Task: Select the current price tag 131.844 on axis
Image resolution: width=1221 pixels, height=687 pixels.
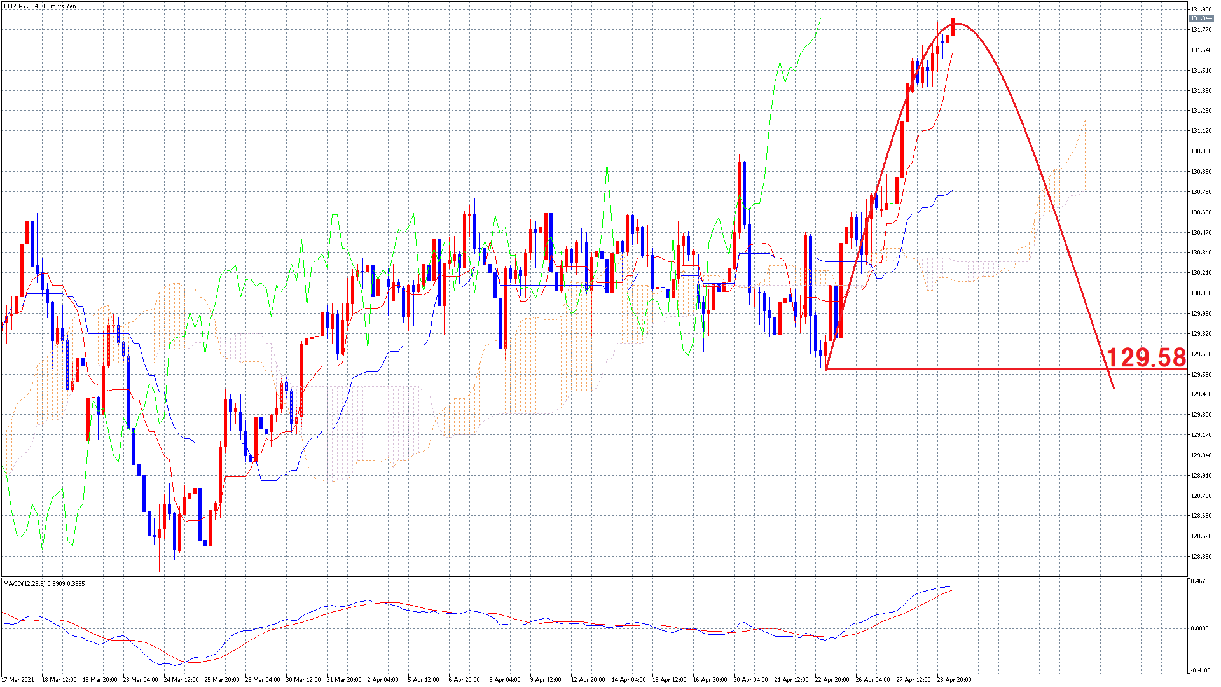Action: click(x=1201, y=18)
